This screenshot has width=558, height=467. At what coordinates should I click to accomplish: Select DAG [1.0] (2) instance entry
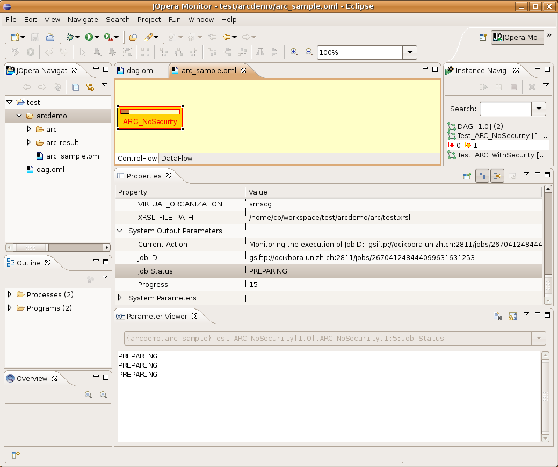[475, 126]
